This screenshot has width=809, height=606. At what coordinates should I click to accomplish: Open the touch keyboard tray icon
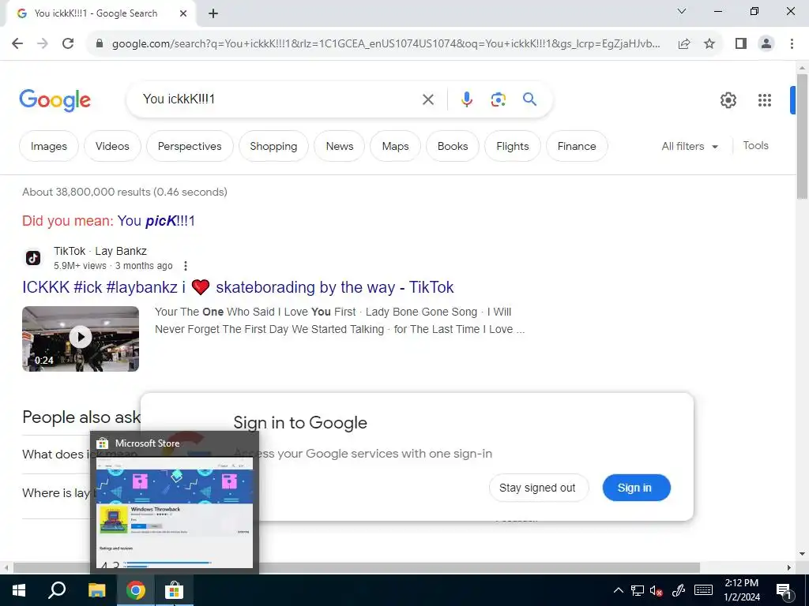(x=703, y=590)
